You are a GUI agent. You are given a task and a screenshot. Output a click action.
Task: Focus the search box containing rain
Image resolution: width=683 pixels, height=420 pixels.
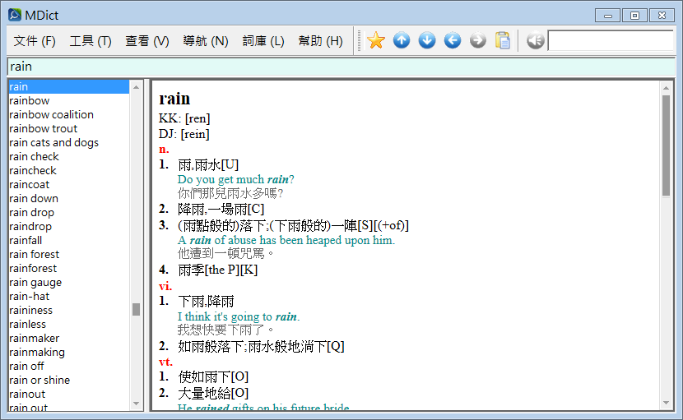[341, 67]
